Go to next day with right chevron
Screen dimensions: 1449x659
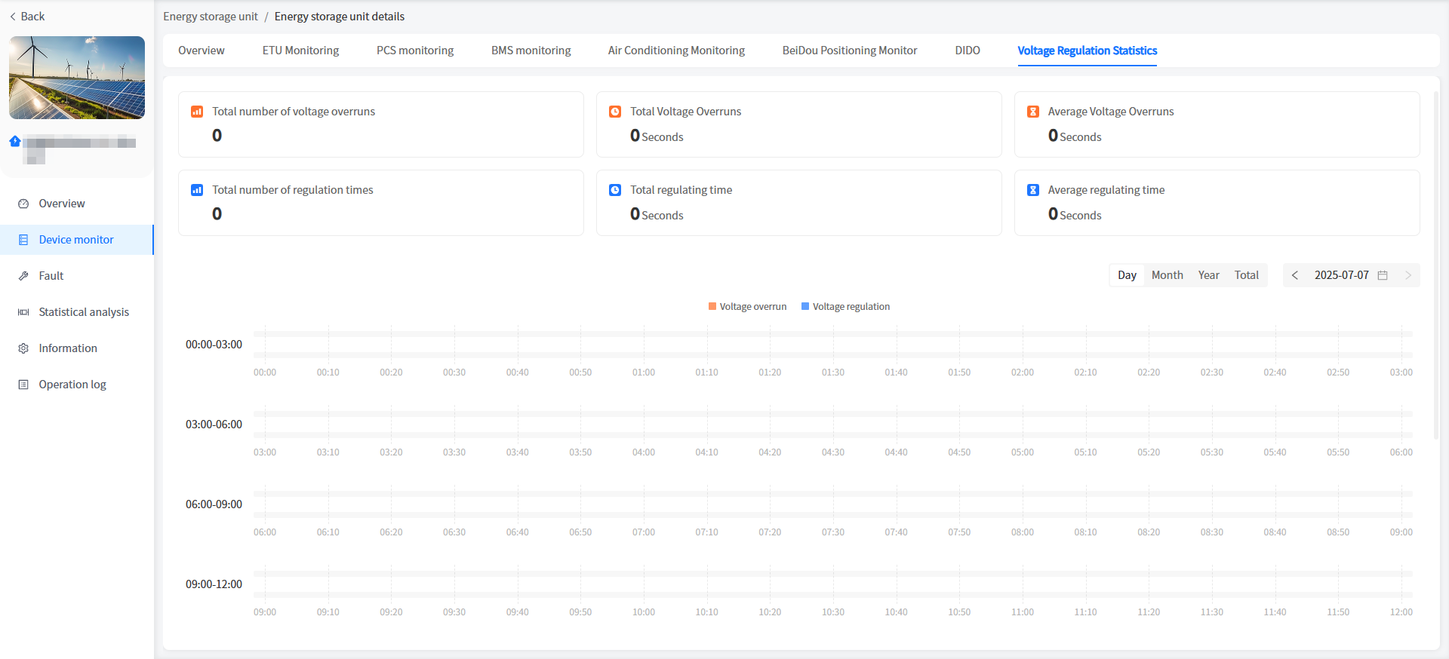click(x=1408, y=275)
